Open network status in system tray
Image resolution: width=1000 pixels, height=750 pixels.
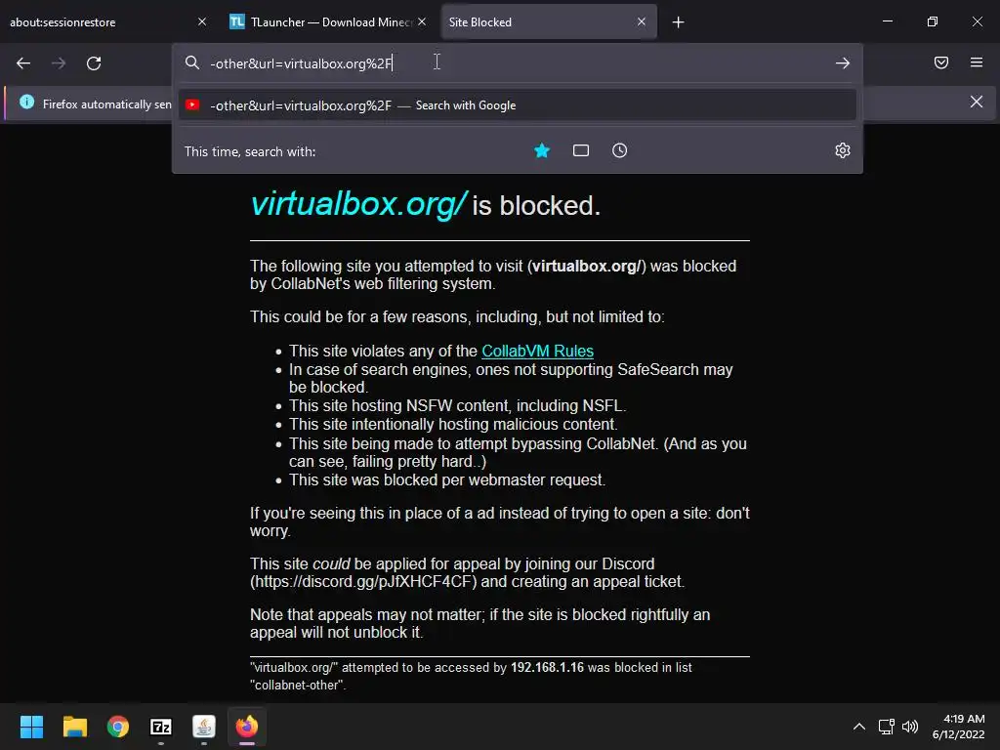click(886, 727)
